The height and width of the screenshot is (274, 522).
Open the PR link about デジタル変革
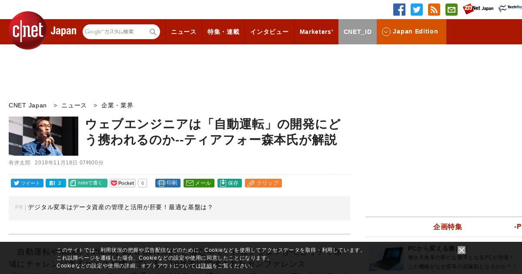(x=120, y=207)
